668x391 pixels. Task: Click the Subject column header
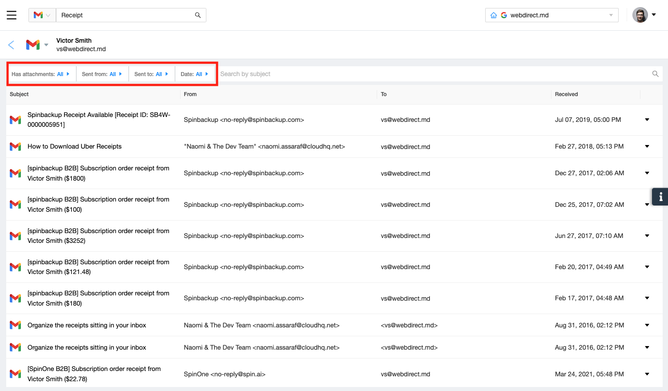(19, 94)
